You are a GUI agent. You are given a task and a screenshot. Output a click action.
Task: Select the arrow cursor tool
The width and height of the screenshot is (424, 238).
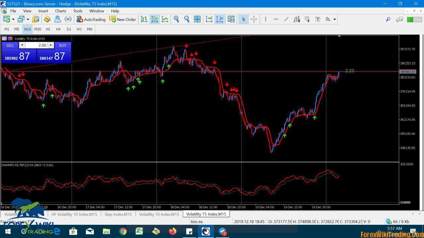coord(243,19)
